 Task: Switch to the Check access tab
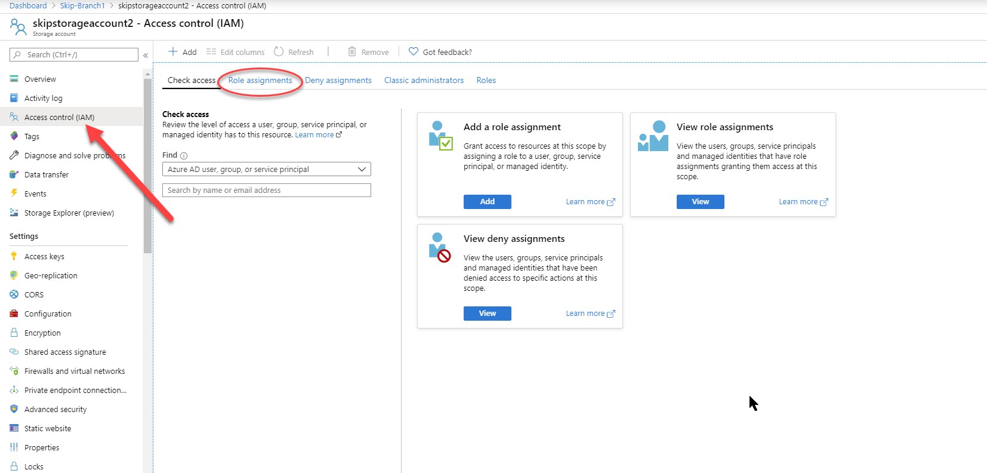pos(192,80)
